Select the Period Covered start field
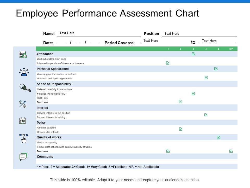Viewport: 250px width, 188px height. coord(164,41)
